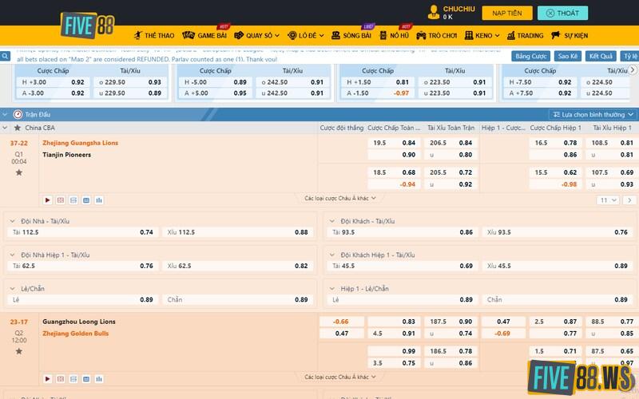Click the THOÁT logout button
Viewport: 639px width, 399px height.
563,13
